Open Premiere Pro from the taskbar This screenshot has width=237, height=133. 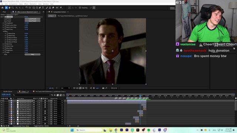(127, 130)
